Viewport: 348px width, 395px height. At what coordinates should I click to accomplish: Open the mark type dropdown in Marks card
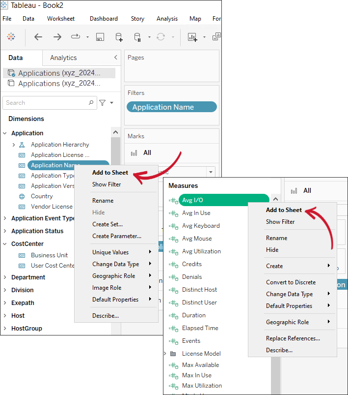click(x=211, y=172)
